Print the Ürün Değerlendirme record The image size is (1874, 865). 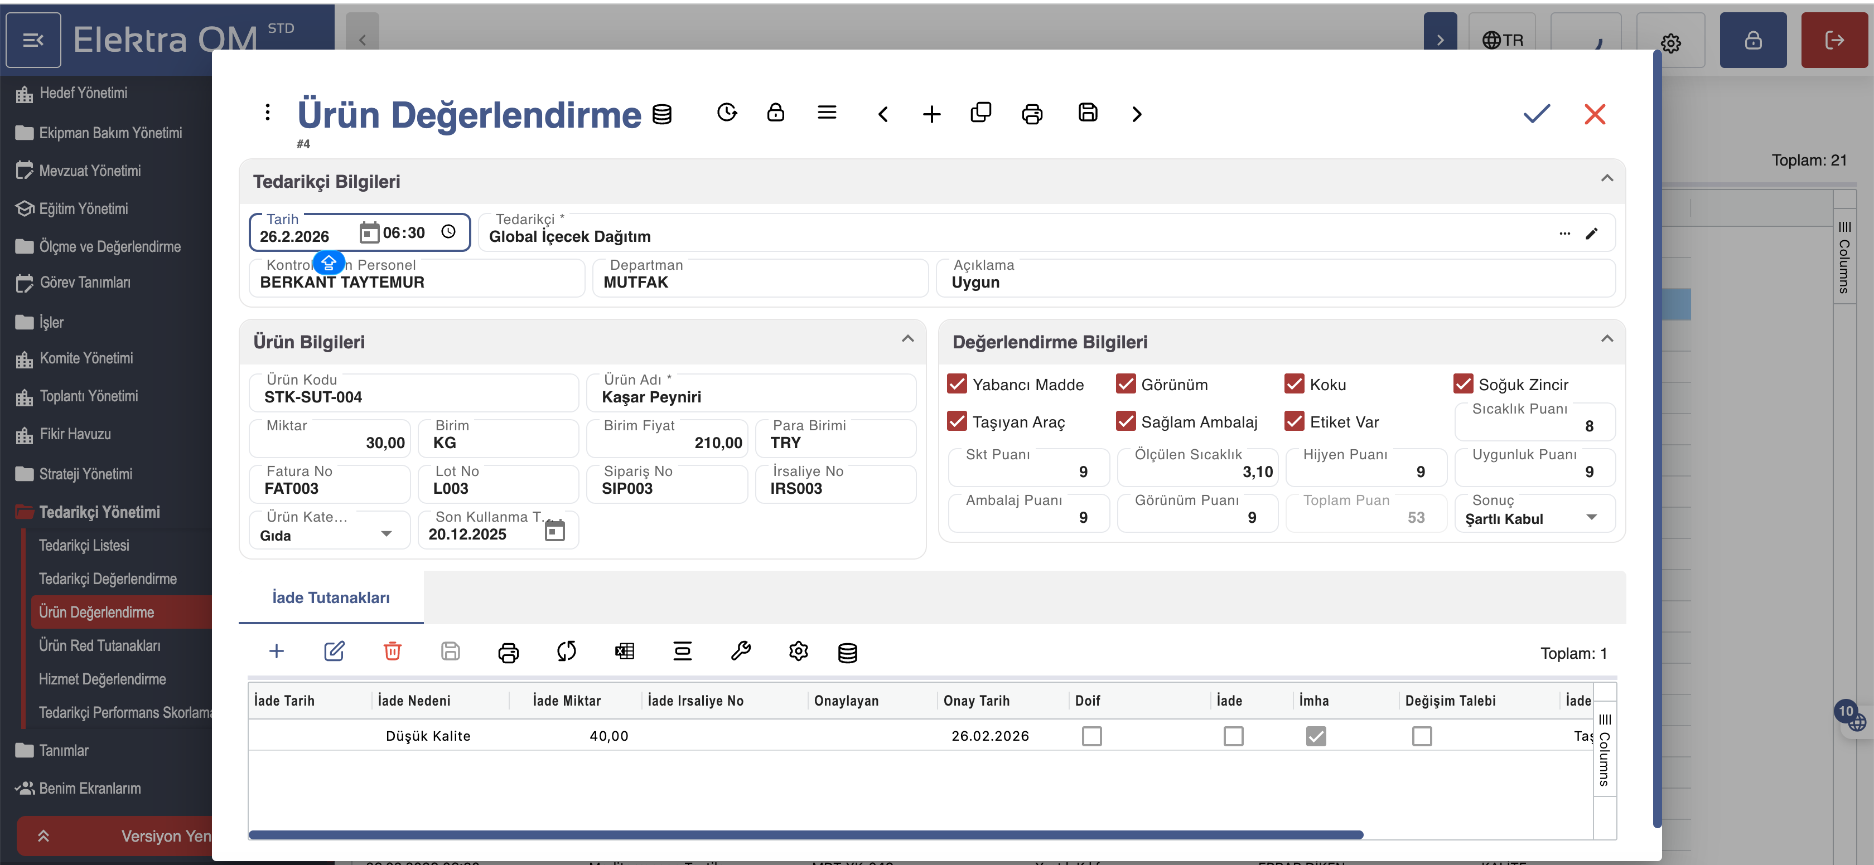click(1032, 114)
